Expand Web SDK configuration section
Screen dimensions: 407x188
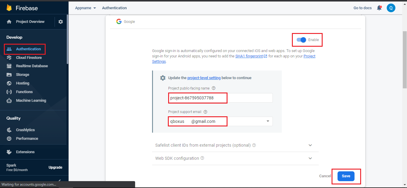(310, 158)
